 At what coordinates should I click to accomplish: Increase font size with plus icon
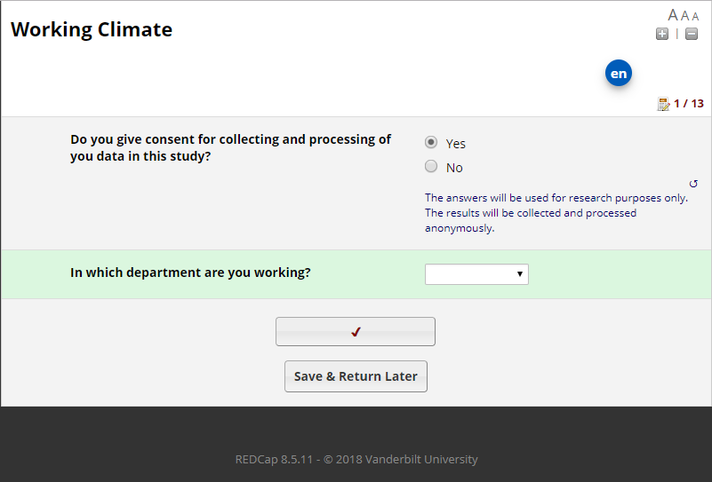[662, 34]
